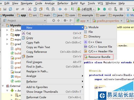Click the mywoke breadcrumb folder
The width and height of the screenshot is (134, 100).
point(116,15)
